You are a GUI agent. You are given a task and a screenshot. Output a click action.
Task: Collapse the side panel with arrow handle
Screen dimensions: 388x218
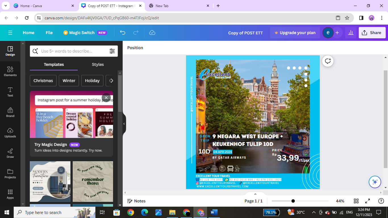pyautogui.click(x=124, y=124)
